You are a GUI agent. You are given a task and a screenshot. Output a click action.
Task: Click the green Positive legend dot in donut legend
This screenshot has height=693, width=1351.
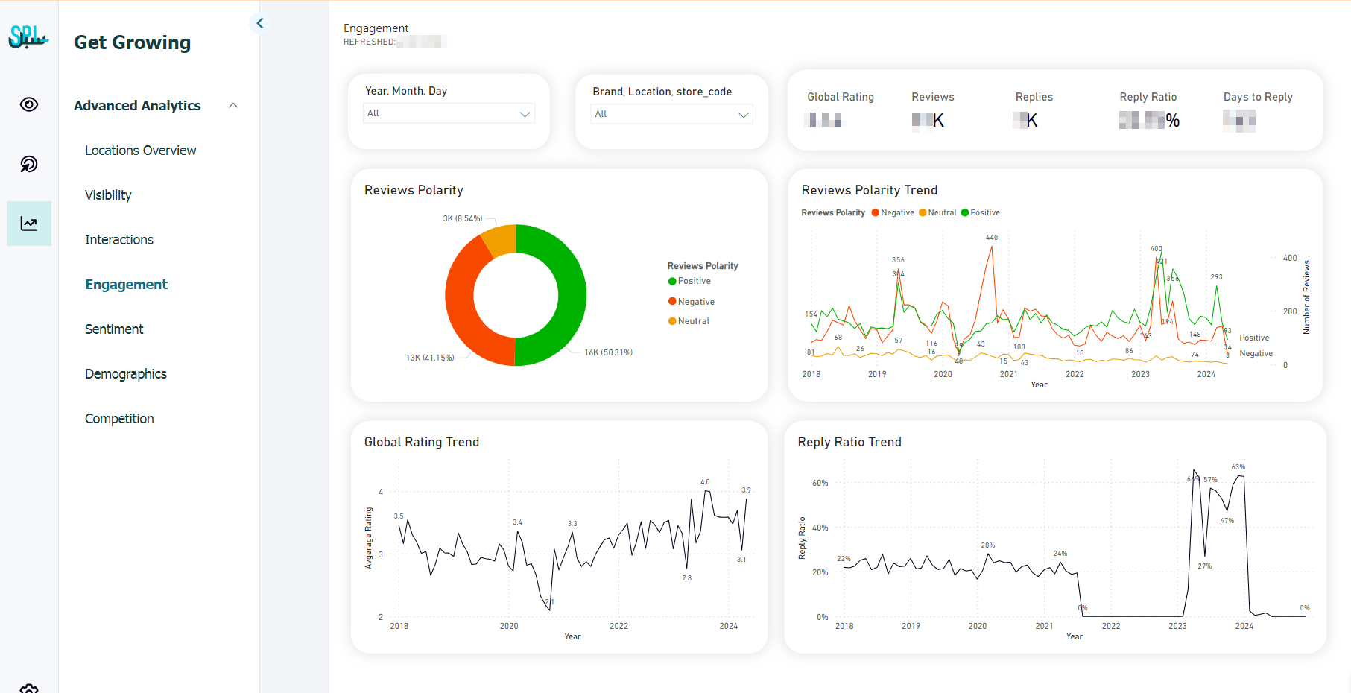pyautogui.click(x=672, y=282)
